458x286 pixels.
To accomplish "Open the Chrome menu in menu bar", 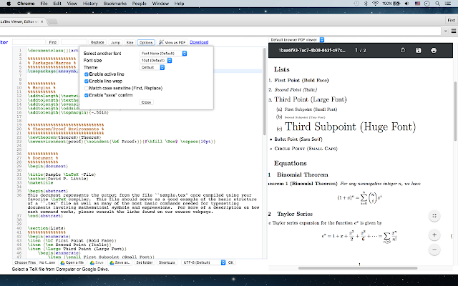I will tap(26, 4).
